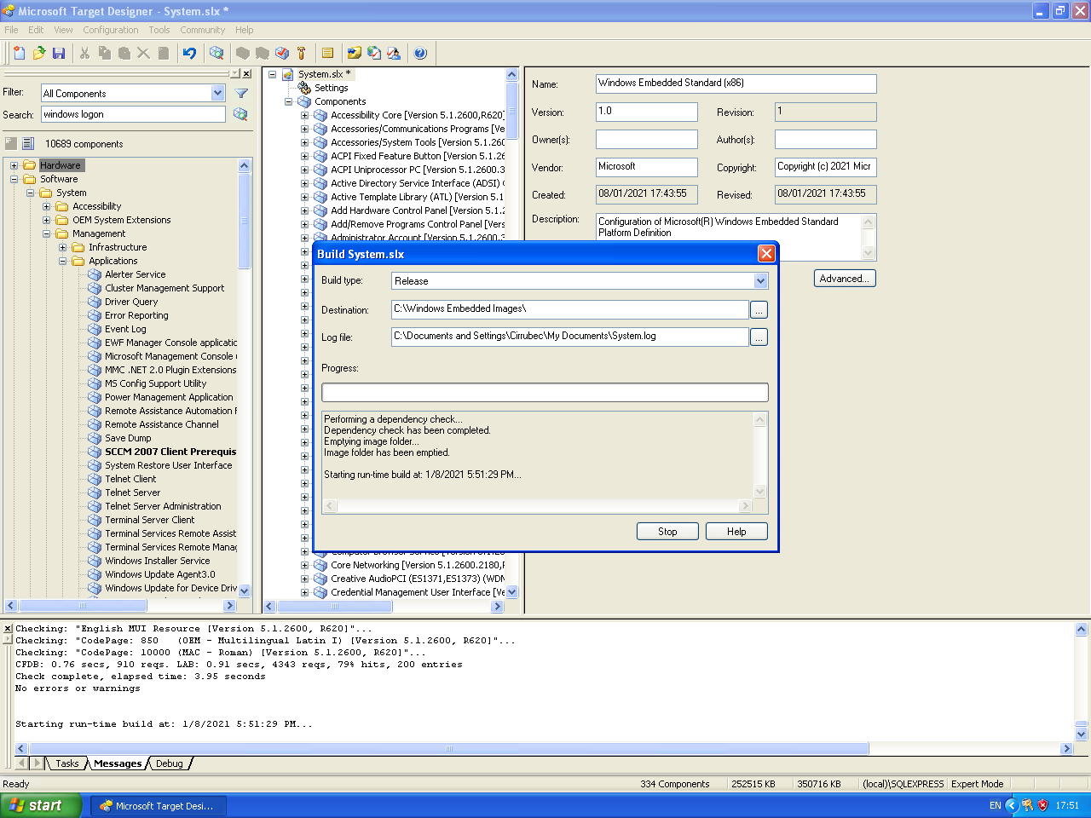Viewport: 1091px width, 818px height.
Task: Click the Windows start button
Action: [x=40, y=805]
